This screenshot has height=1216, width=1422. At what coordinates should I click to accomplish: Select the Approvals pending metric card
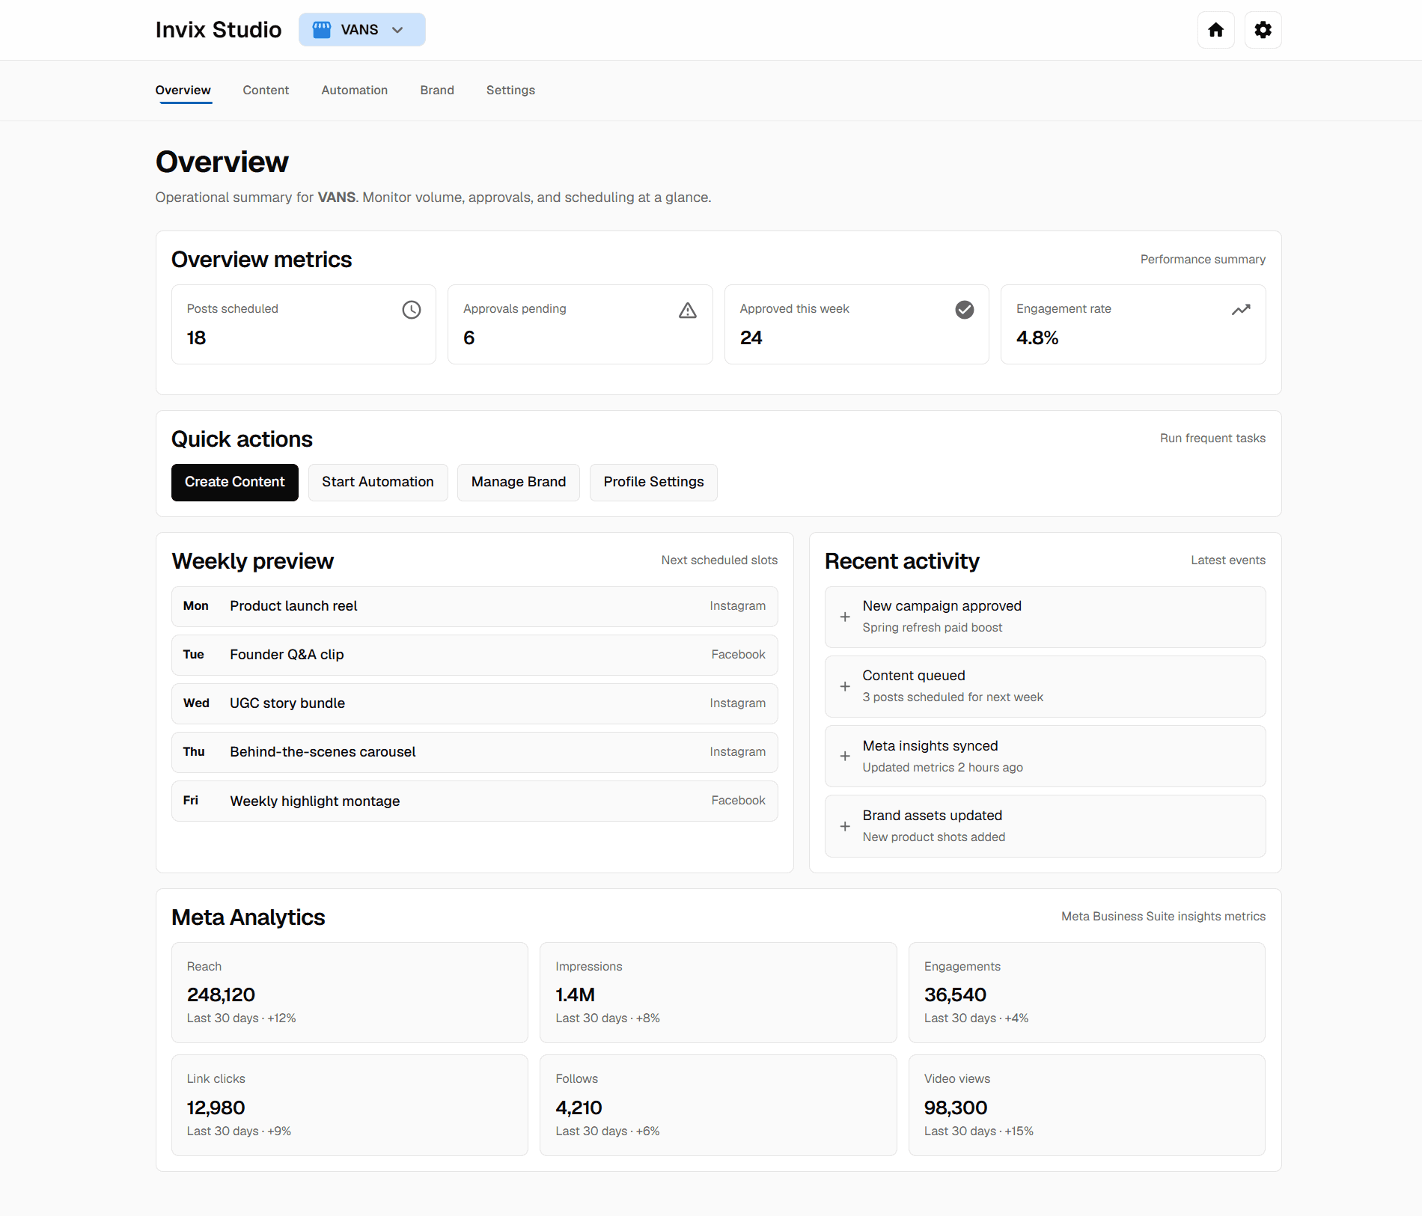pyautogui.click(x=580, y=324)
